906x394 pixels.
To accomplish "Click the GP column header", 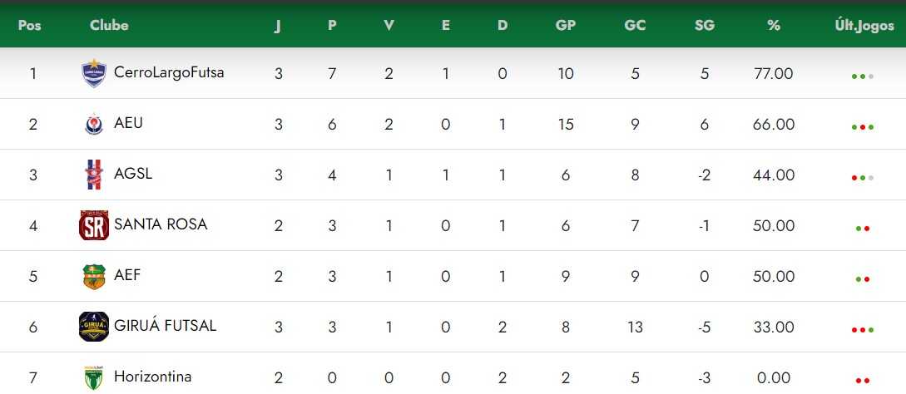I will click(x=565, y=26).
